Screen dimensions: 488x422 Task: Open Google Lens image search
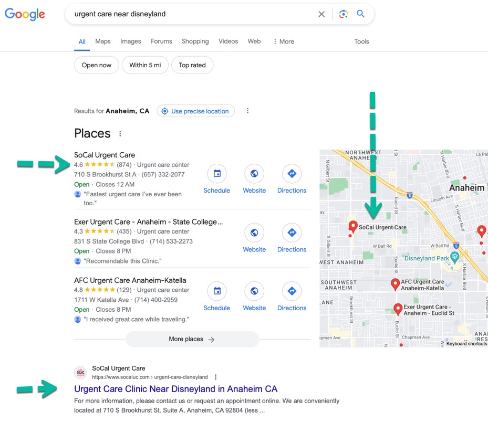[343, 14]
